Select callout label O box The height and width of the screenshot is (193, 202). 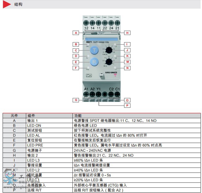126,100
